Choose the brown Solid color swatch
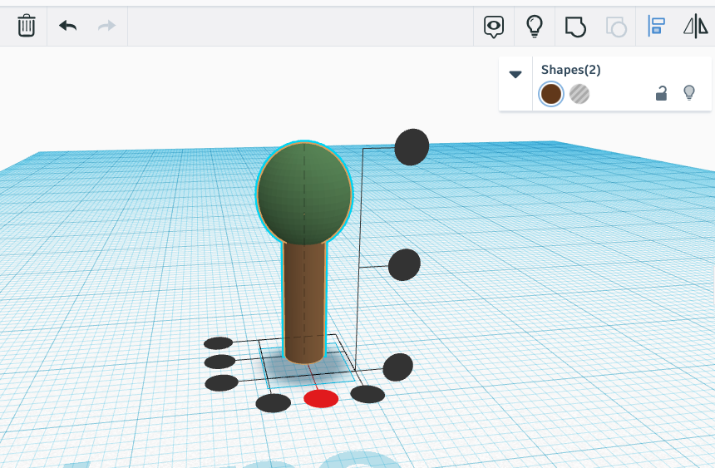 click(x=551, y=94)
